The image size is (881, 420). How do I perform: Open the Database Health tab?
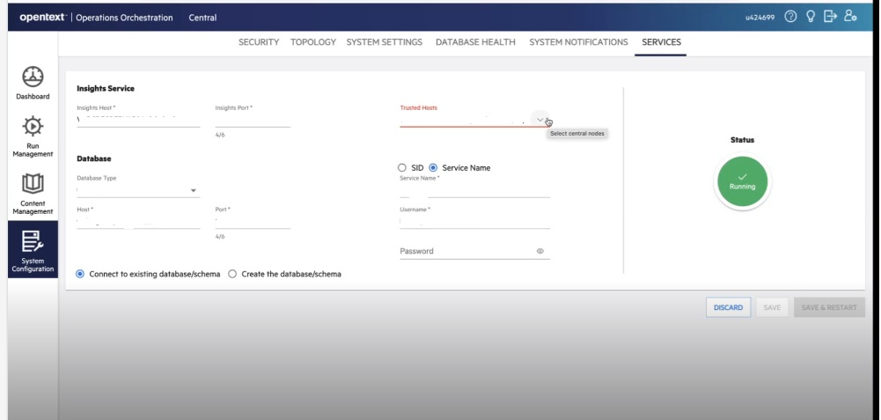click(475, 42)
